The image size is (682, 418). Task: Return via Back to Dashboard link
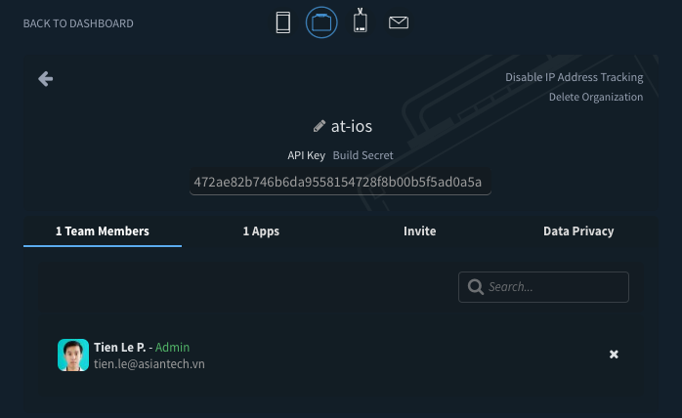tap(78, 23)
